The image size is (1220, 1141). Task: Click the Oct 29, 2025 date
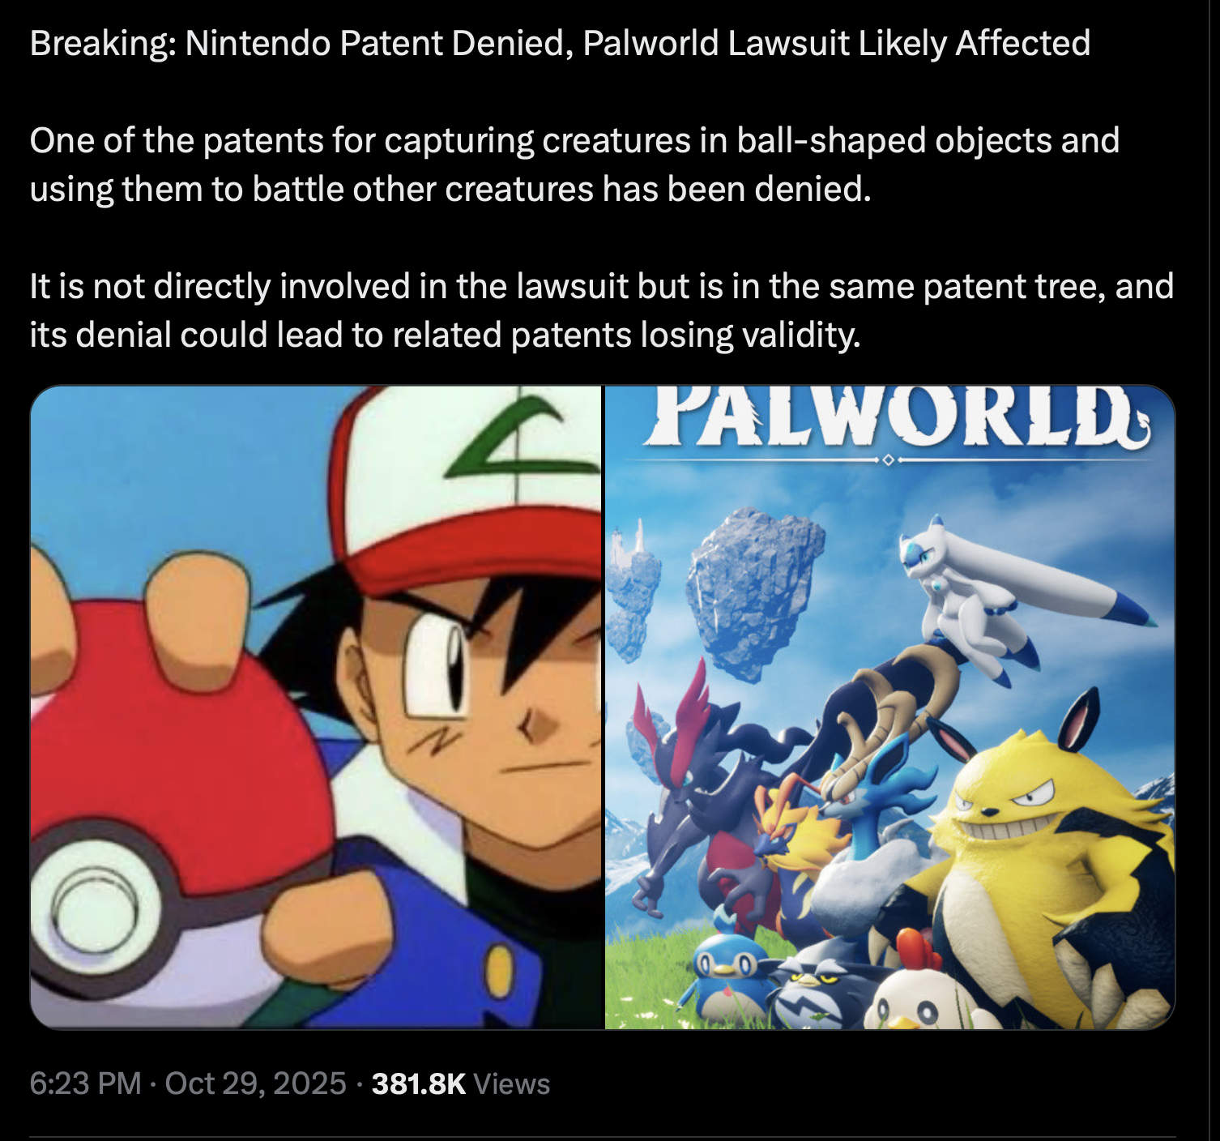click(x=255, y=1083)
